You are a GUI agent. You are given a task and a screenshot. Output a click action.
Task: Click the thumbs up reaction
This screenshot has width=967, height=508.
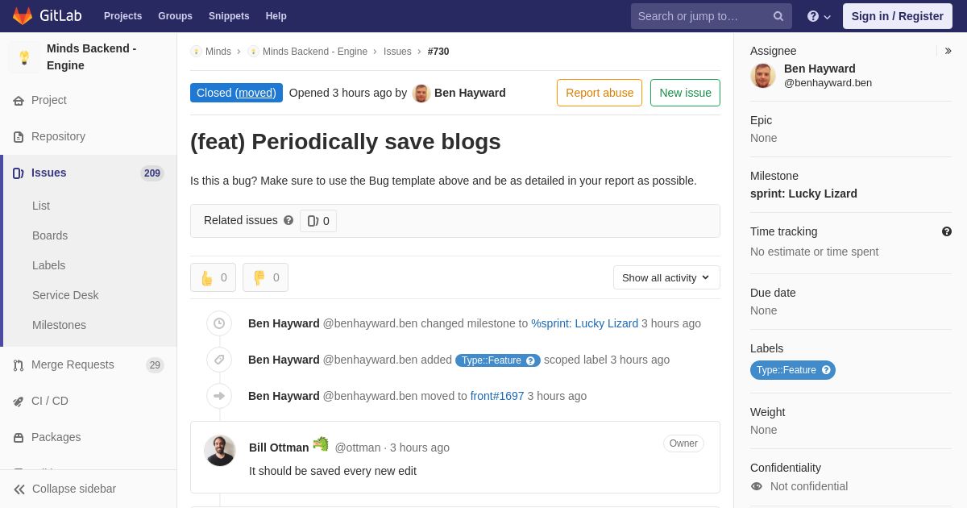(213, 277)
